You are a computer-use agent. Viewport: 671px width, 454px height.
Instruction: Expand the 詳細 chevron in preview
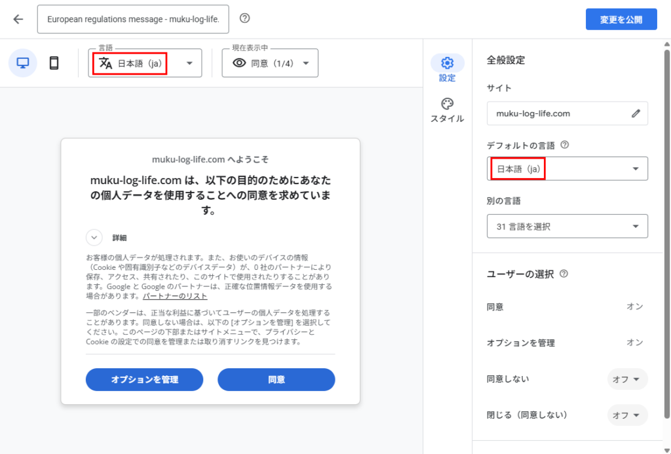[x=94, y=237]
